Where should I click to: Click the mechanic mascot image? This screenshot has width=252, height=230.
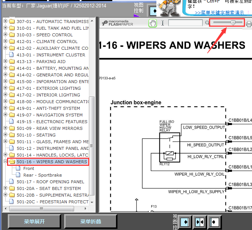click(x=169, y=8)
